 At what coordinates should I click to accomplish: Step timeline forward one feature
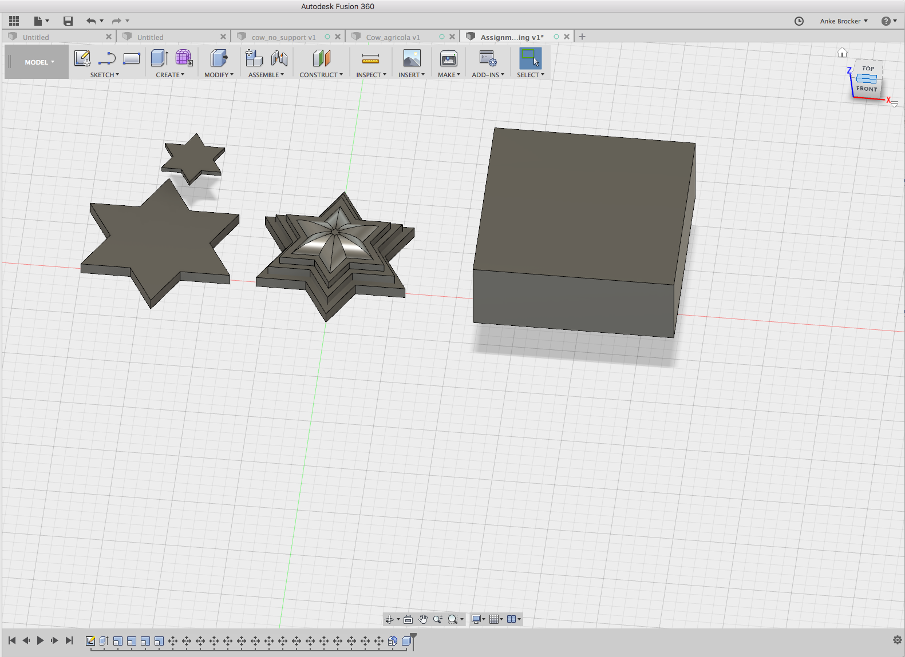54,640
